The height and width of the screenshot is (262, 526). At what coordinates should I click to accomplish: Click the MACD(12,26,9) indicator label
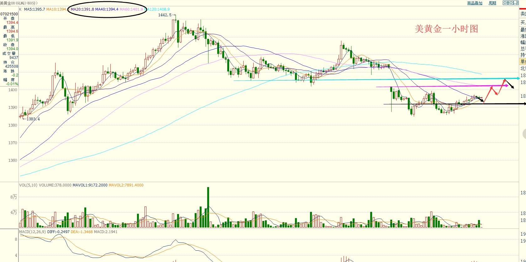pyautogui.click(x=33, y=232)
